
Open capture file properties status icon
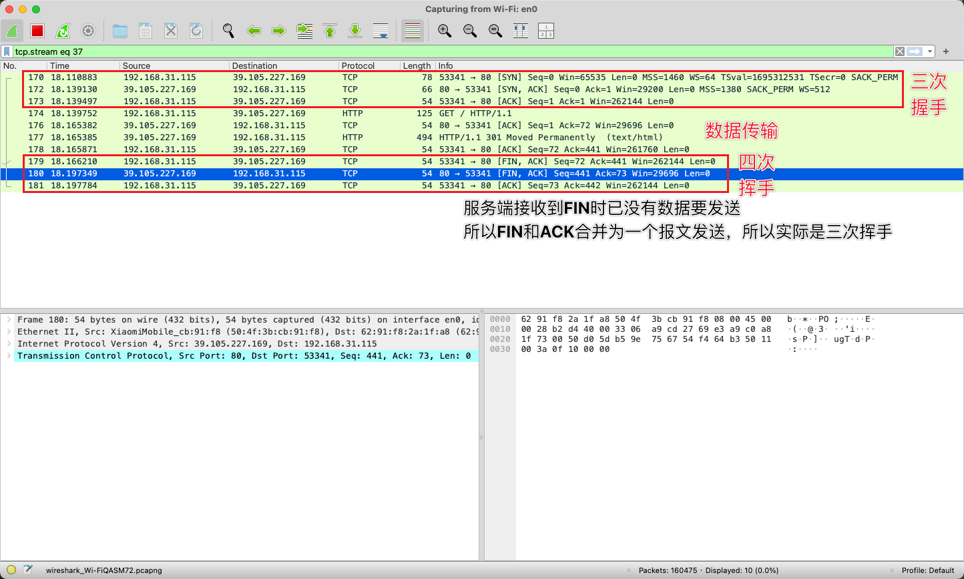point(28,570)
